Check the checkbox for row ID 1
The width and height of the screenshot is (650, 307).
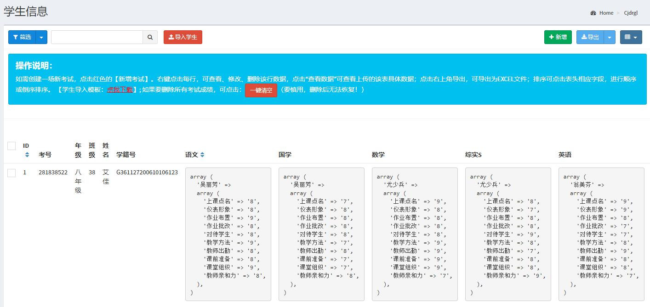click(x=11, y=173)
